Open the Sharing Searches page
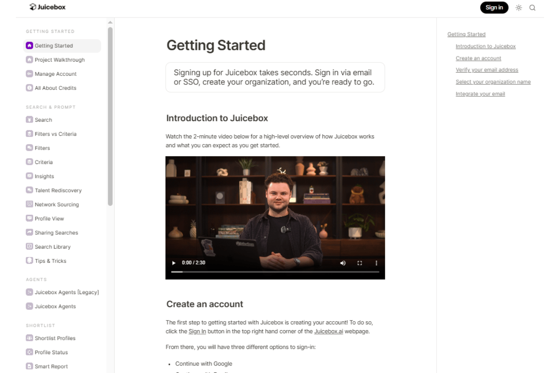Viewport: 560px width, 373px height. [56, 233]
